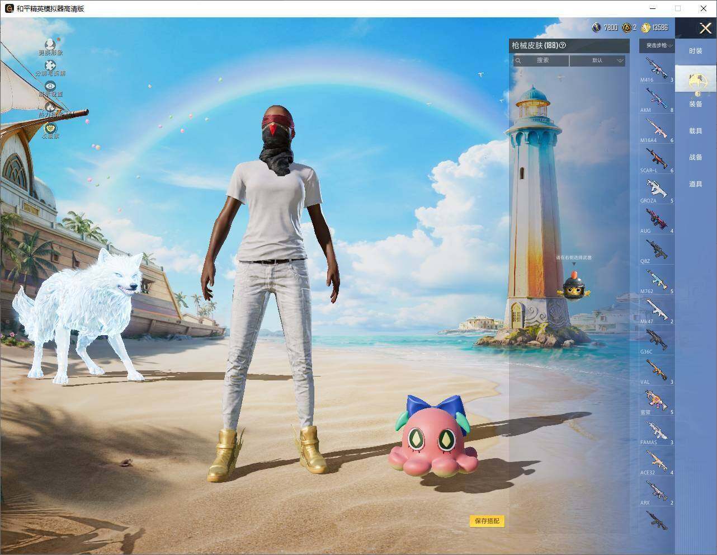Select the AUG weapon skin
The width and height of the screenshot is (717, 555).
point(657,220)
